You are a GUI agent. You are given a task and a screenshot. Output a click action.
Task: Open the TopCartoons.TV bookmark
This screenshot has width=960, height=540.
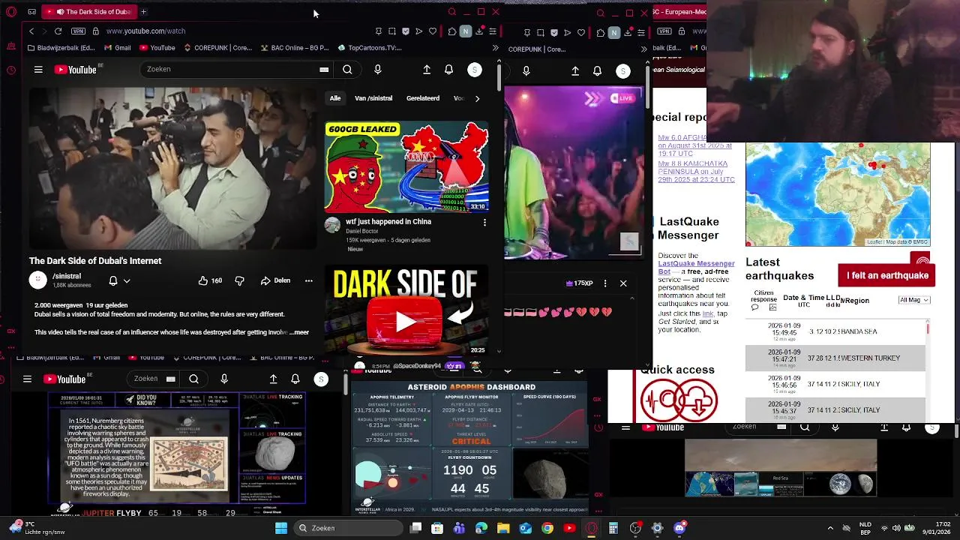pyautogui.click(x=370, y=48)
